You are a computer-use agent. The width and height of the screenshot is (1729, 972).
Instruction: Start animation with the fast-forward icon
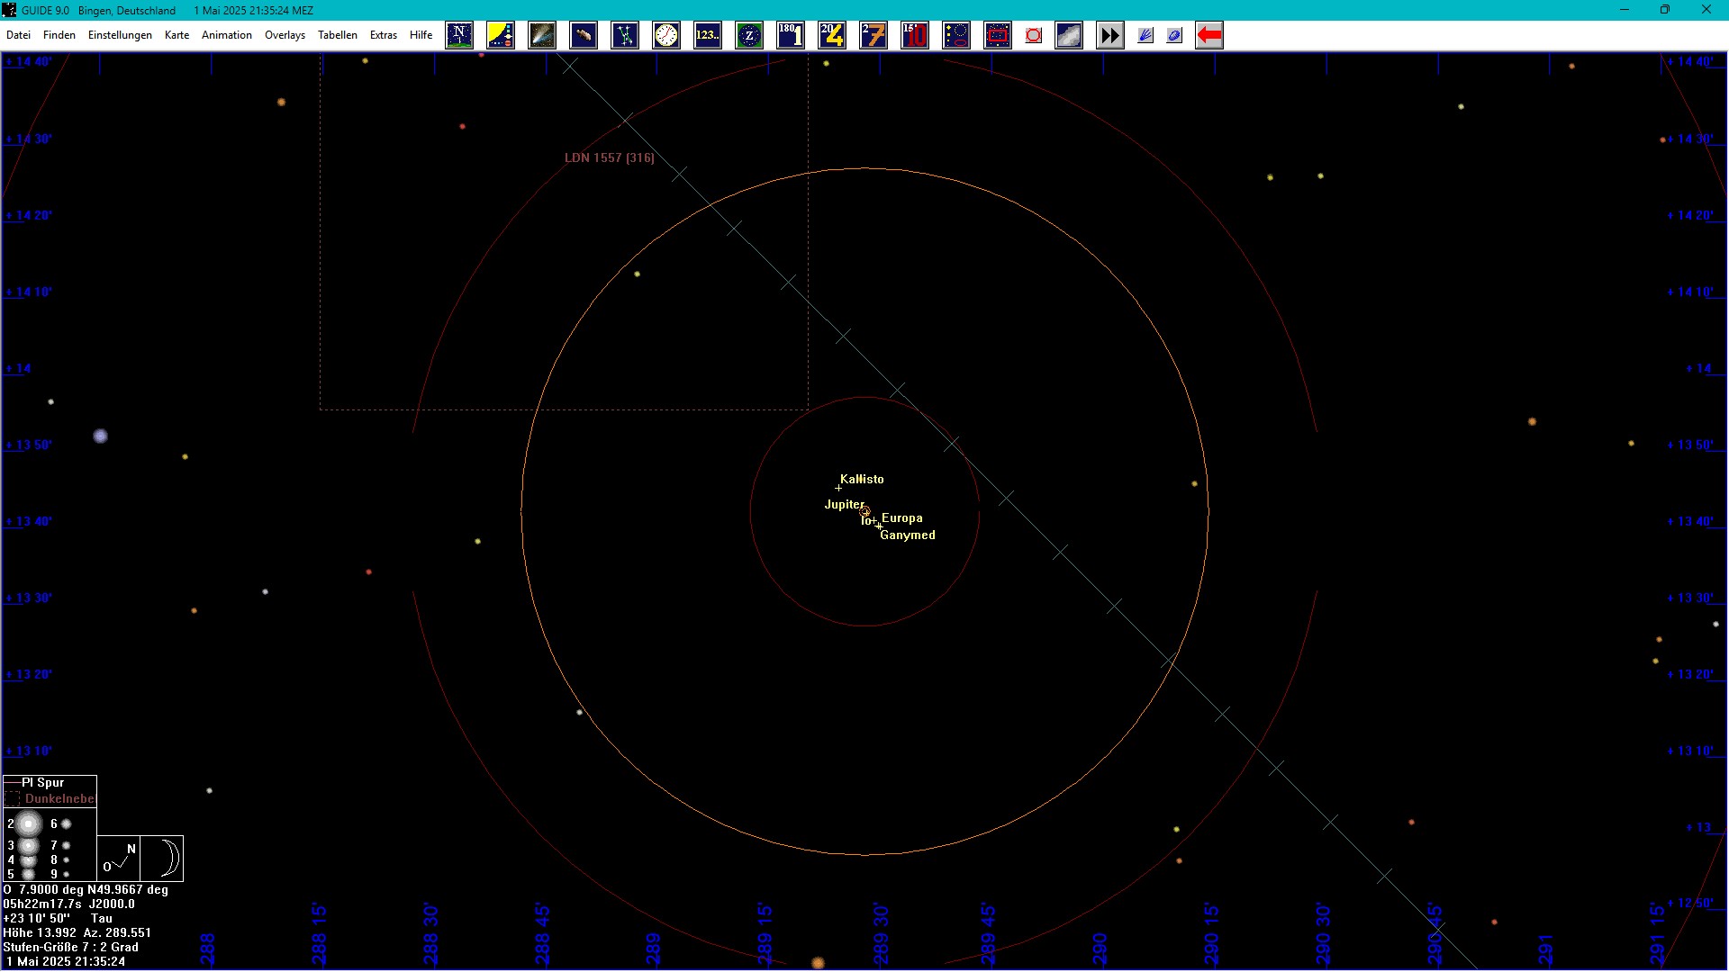tap(1109, 35)
